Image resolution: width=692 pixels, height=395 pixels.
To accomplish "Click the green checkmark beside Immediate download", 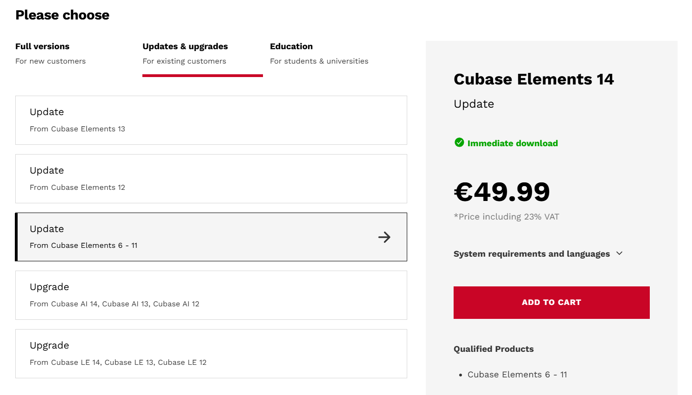I will pos(459,142).
